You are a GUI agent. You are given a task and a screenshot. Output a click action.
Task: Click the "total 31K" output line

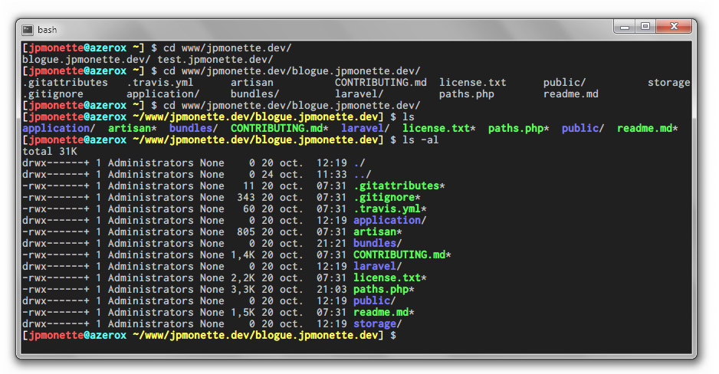49,152
